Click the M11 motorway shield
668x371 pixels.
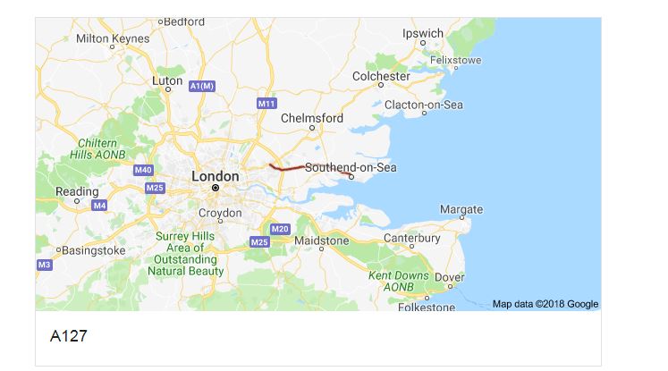point(267,104)
